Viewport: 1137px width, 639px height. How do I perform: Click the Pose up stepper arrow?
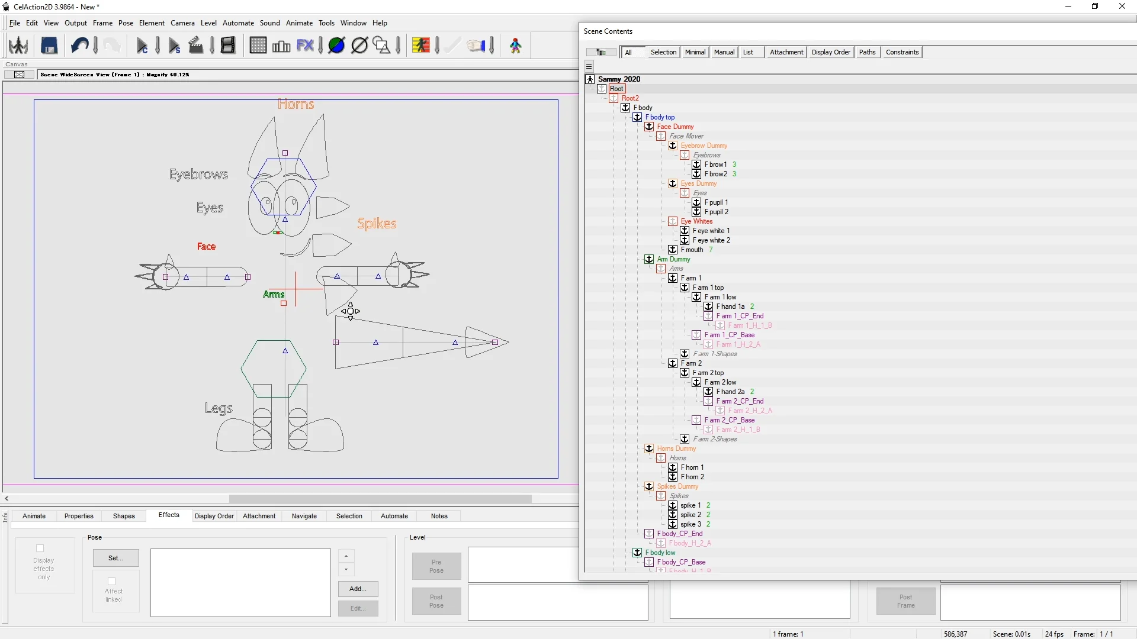[346, 556]
